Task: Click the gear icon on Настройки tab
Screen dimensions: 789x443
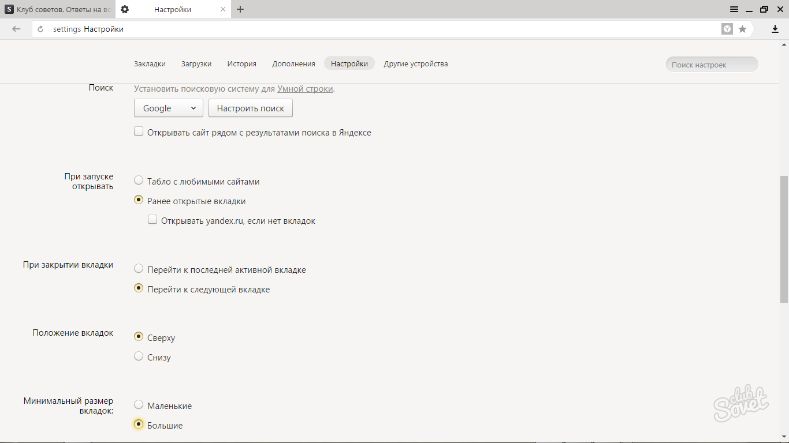Action: [125, 9]
